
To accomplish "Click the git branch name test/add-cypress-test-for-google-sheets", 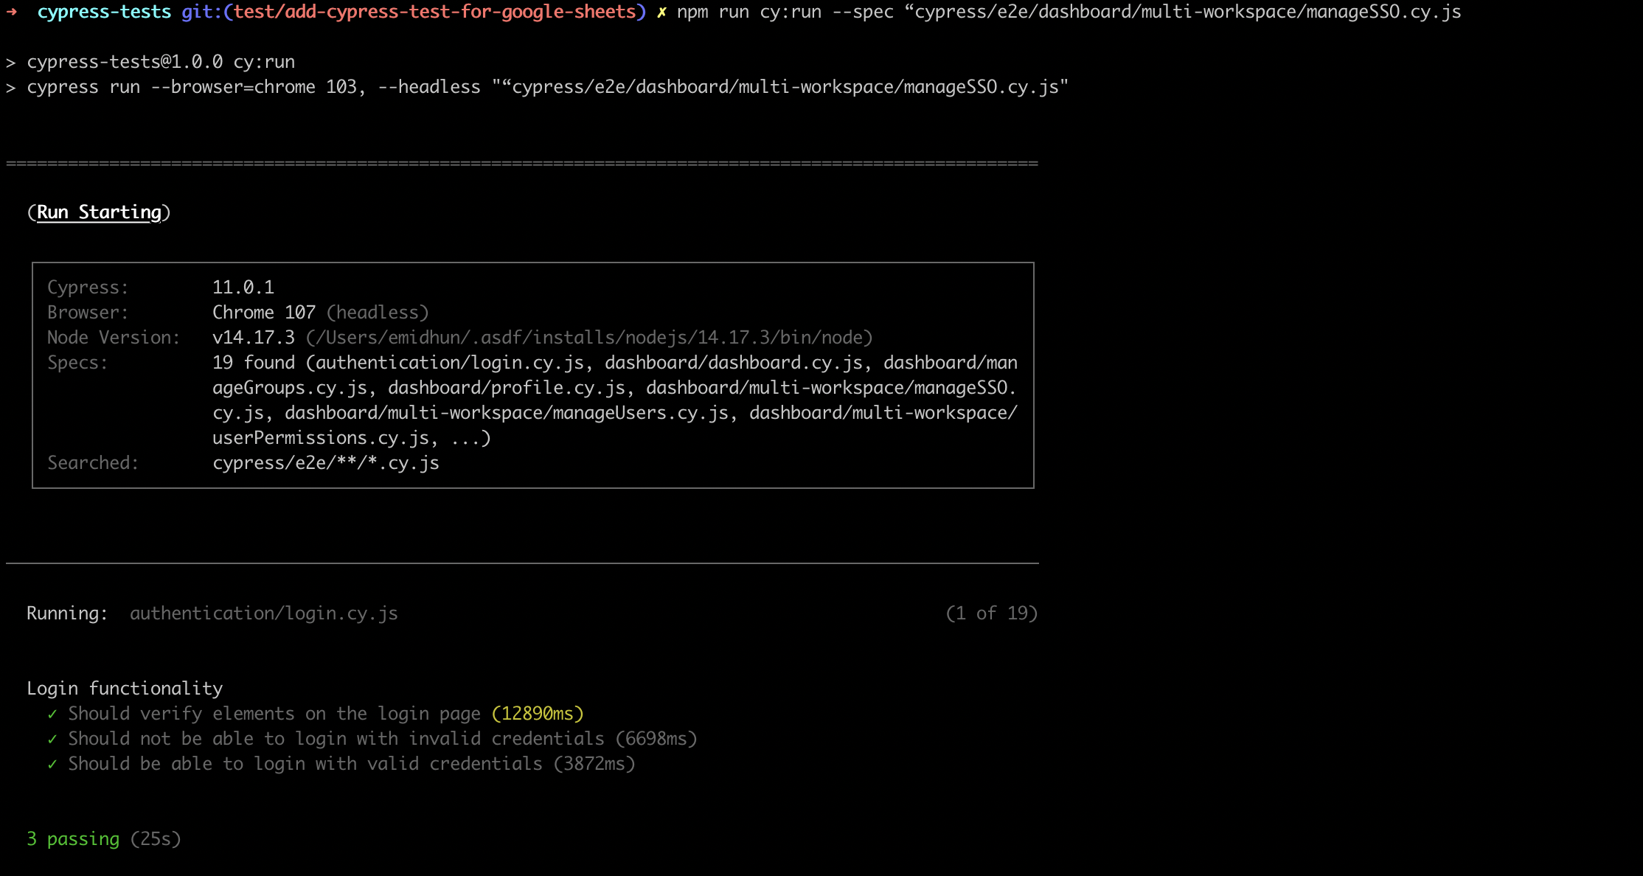I will [x=434, y=12].
